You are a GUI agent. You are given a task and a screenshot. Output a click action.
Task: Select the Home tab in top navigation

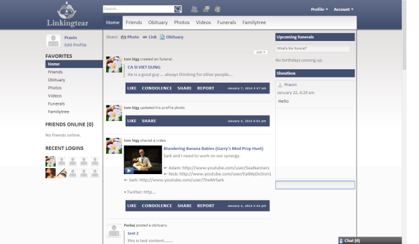[x=113, y=22]
